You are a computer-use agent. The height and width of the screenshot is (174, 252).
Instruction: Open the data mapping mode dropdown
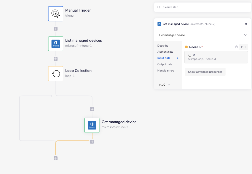point(243,47)
